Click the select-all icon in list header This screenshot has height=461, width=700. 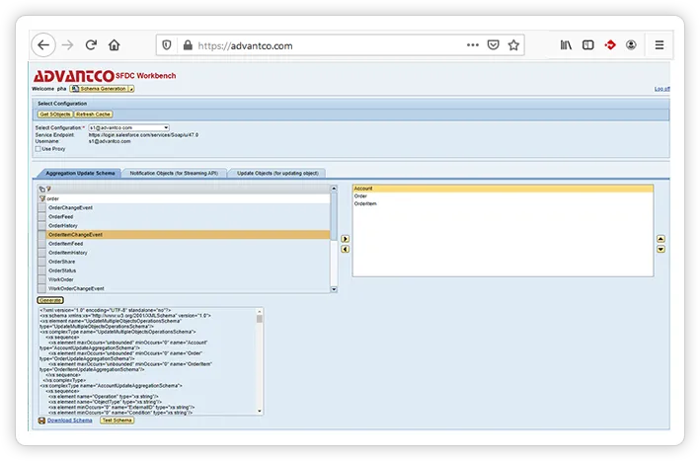[x=42, y=190]
